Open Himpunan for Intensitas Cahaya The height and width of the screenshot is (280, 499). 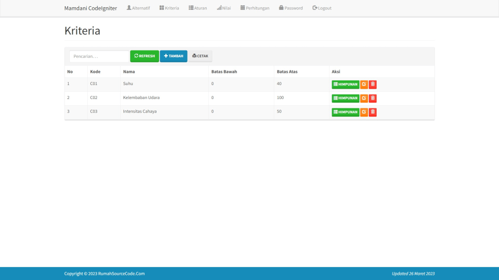coord(345,112)
